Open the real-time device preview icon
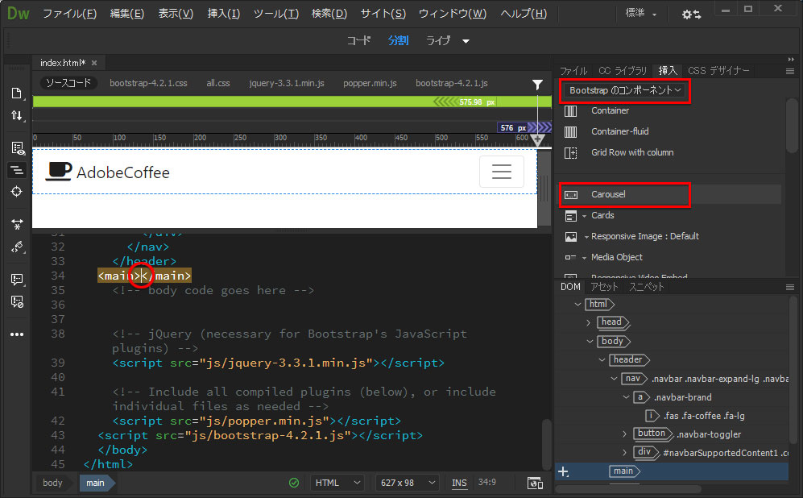The height and width of the screenshot is (498, 803). click(x=534, y=483)
